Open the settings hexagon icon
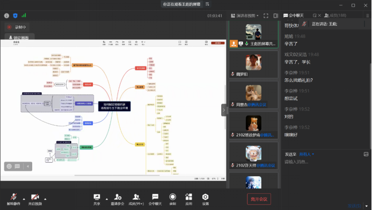 coord(205,199)
